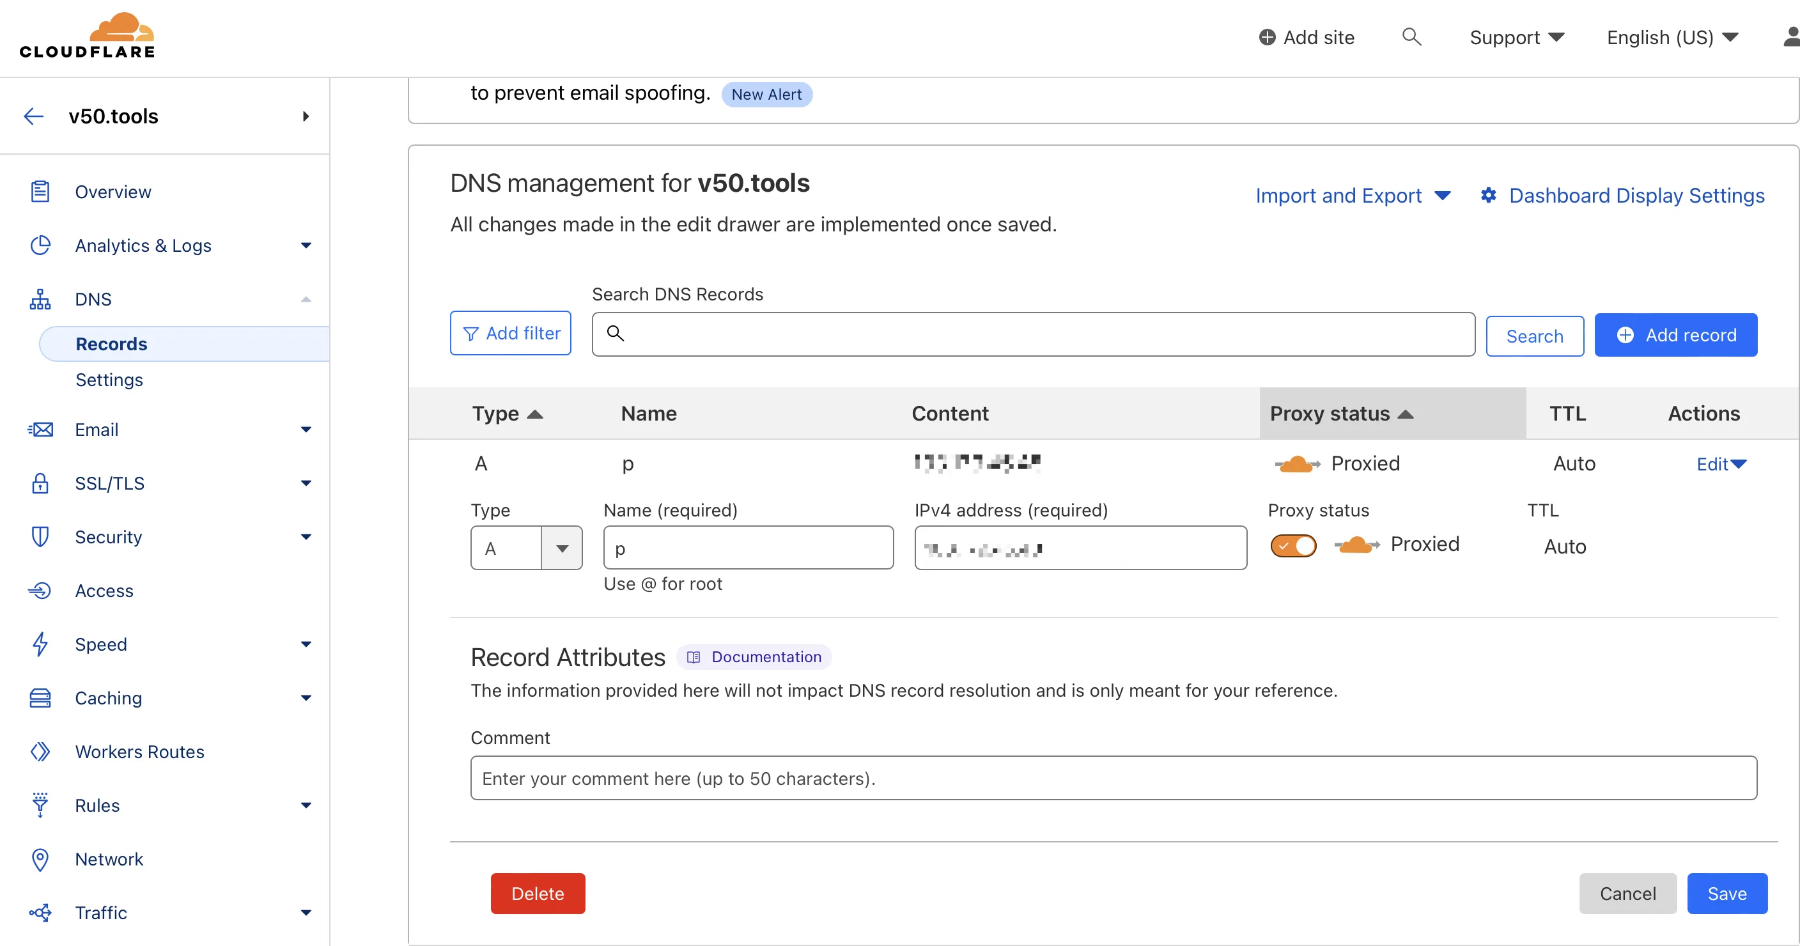Image resolution: width=1800 pixels, height=946 pixels.
Task: Go to the Overview page
Action: (112, 192)
